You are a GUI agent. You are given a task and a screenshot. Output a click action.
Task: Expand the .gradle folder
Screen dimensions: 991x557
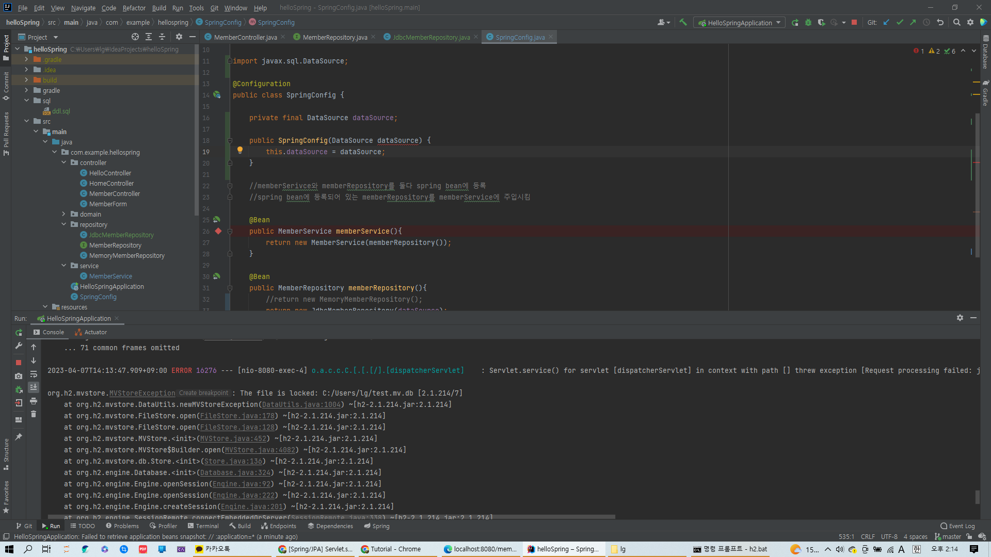26,59
